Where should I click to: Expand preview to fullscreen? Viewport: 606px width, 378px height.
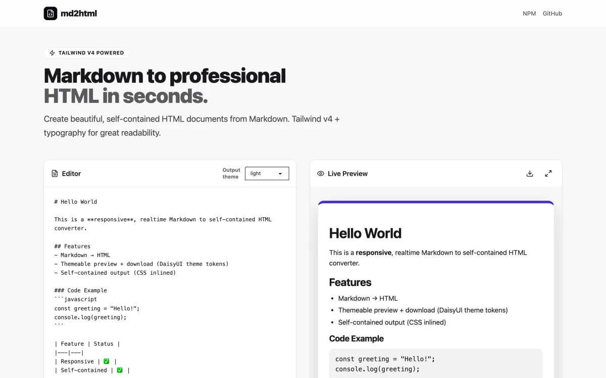548,173
